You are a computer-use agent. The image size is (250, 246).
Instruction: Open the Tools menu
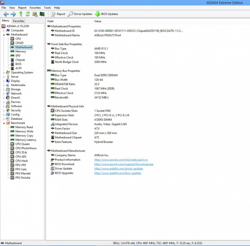[47, 8]
